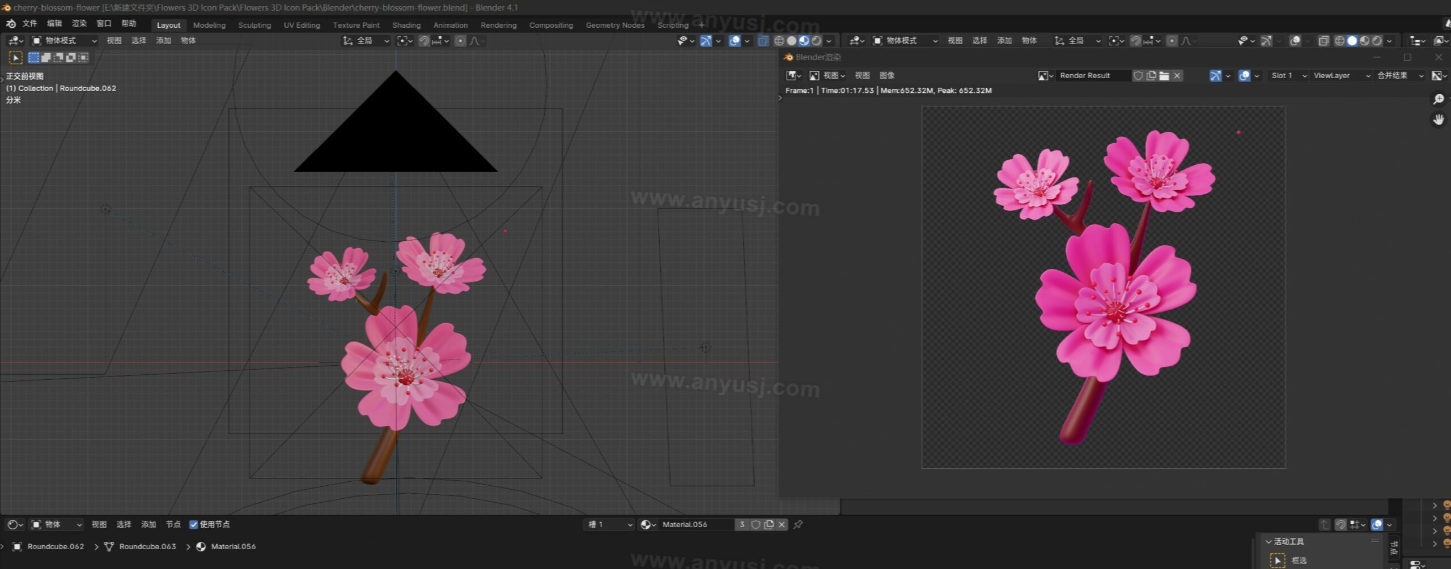Click the zoom magnifier gizmo in render window
Viewport: 1451px width, 569px height.
1439,100
